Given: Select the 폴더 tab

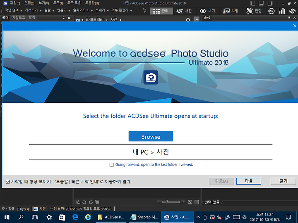Looking at the screenshot, I should tap(5, 18).
